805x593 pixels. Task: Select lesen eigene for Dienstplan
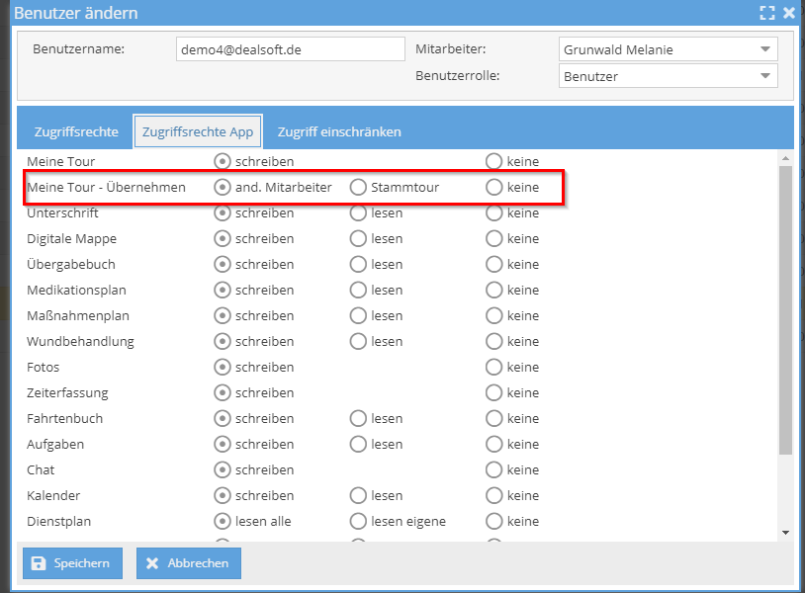[358, 521]
